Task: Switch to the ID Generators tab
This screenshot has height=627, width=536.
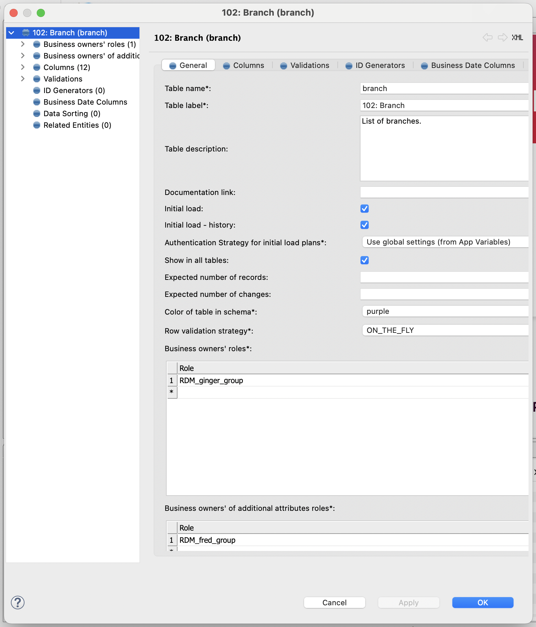Action: click(375, 65)
